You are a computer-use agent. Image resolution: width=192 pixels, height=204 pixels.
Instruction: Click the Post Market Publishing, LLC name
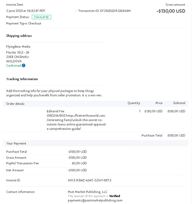pos(88,192)
